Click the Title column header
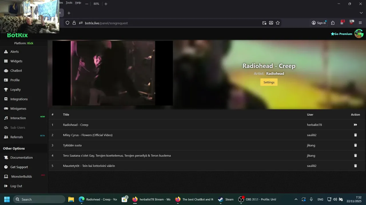366x205 pixels. pos(66,114)
